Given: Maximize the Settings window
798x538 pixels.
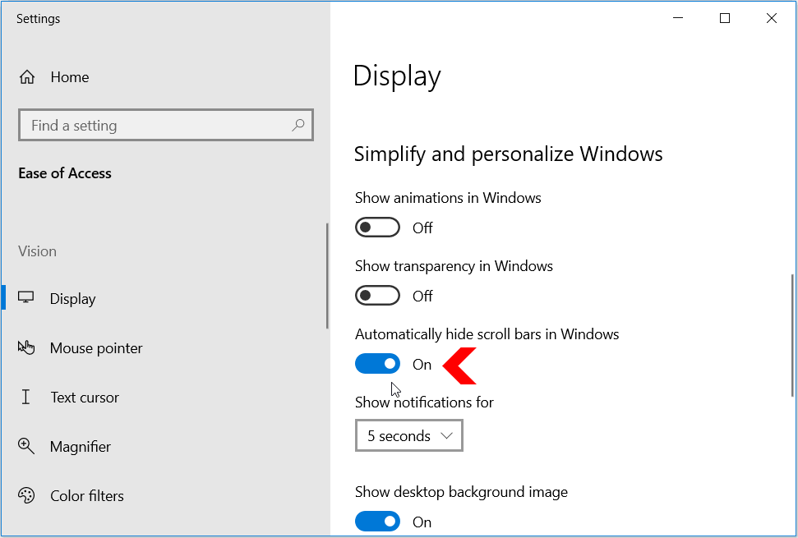Looking at the screenshot, I should point(724,19).
